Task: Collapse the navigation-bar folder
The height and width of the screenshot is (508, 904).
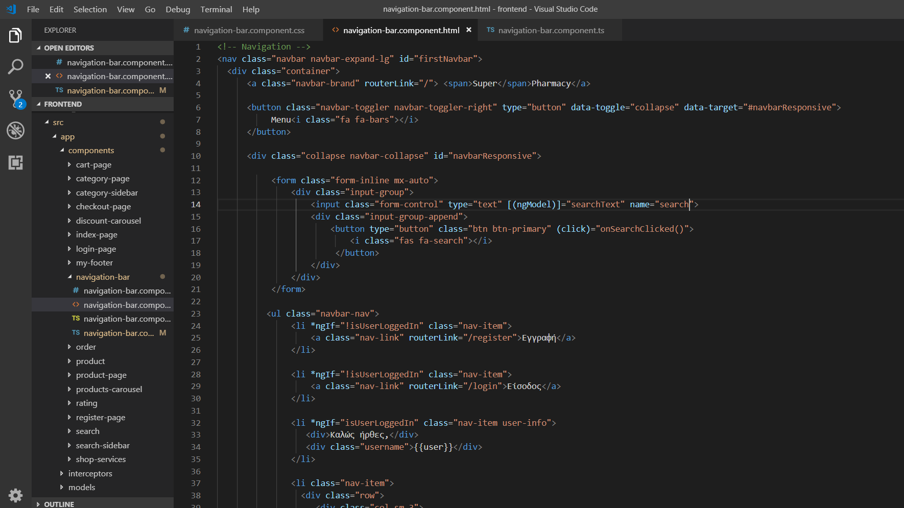Action: (103, 277)
